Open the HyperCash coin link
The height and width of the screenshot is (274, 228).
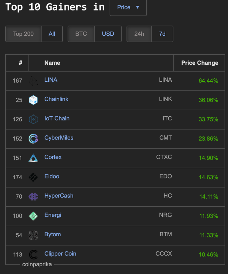(59, 196)
